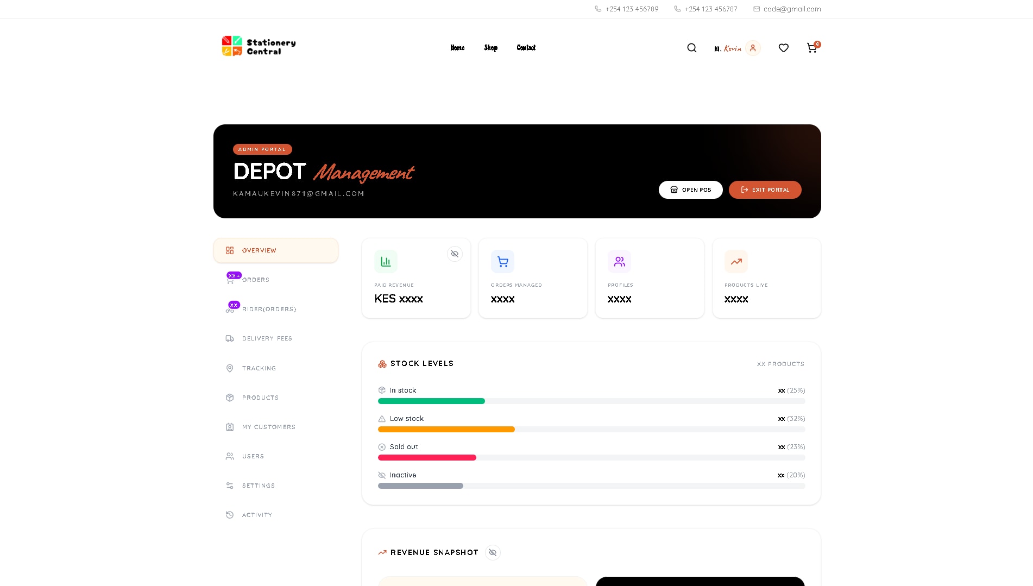Open the Orders sidebar section
This screenshot has width=1033, height=586.
[276, 280]
